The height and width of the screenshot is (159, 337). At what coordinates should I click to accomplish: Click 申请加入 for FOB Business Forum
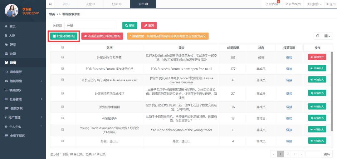[317, 68]
